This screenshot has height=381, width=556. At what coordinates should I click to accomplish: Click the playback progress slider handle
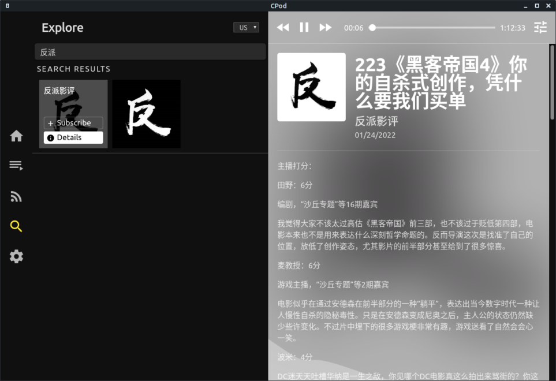click(372, 28)
